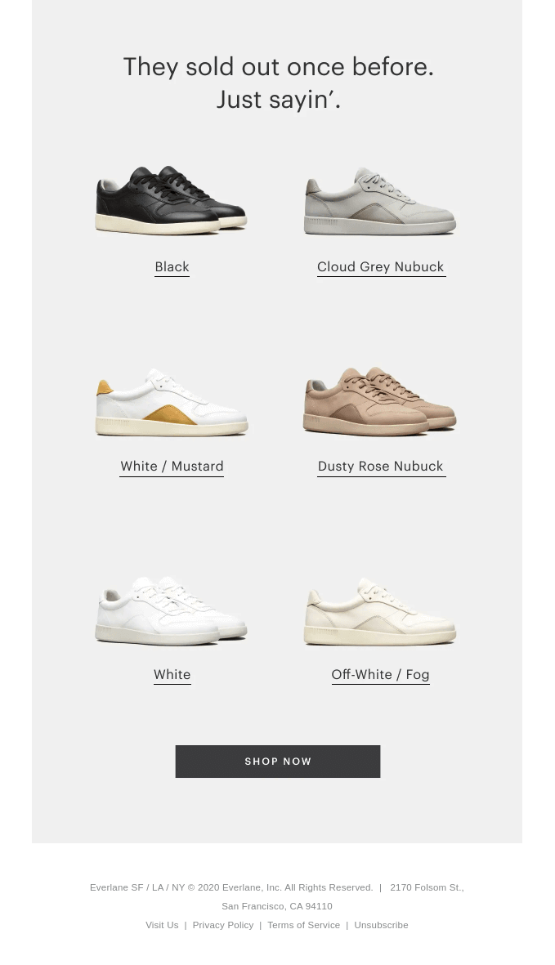Open the Dusty Rose Nubuck link
The height and width of the screenshot is (965, 555).
click(x=381, y=467)
